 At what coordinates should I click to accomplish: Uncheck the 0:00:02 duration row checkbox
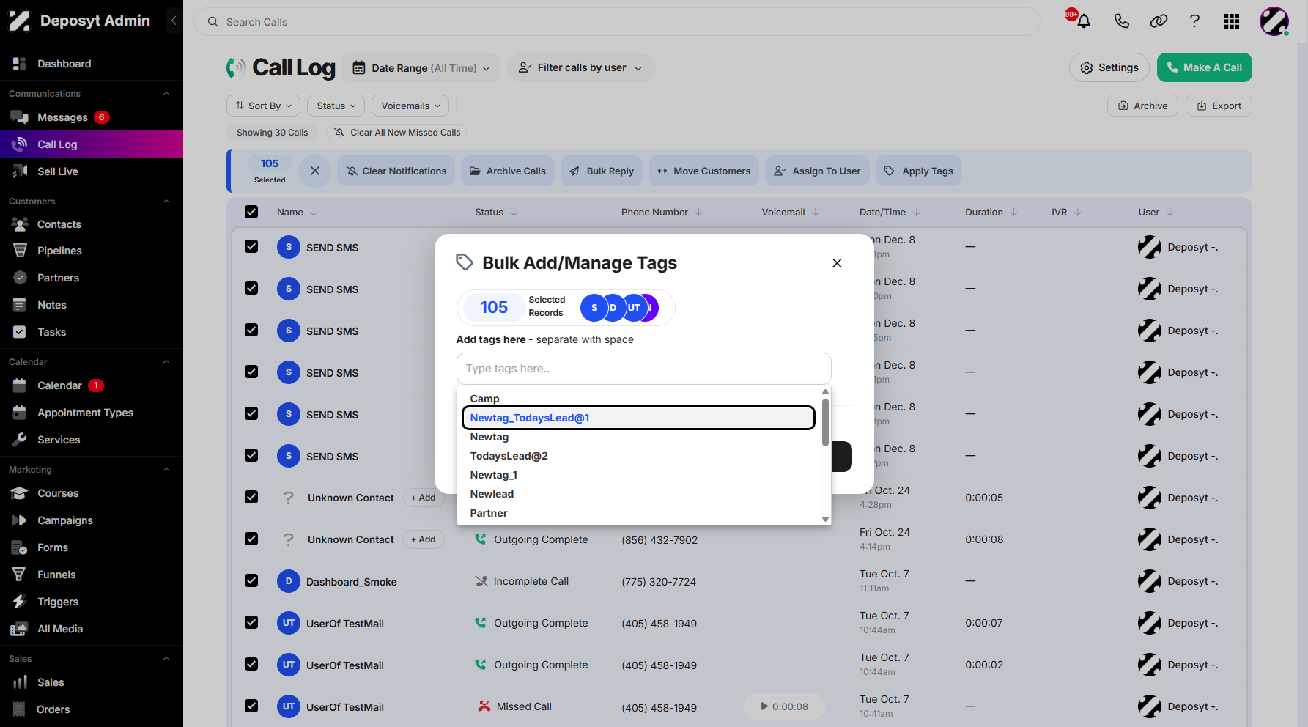pos(251,664)
